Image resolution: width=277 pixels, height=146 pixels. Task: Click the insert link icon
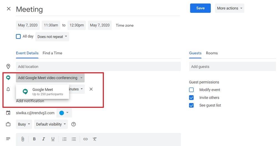pos(86,139)
